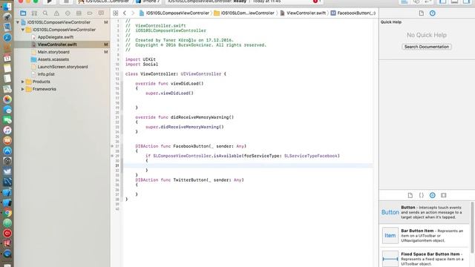Open App Store from the Dock
Viewport: 475px width, 267px height.
7,151
